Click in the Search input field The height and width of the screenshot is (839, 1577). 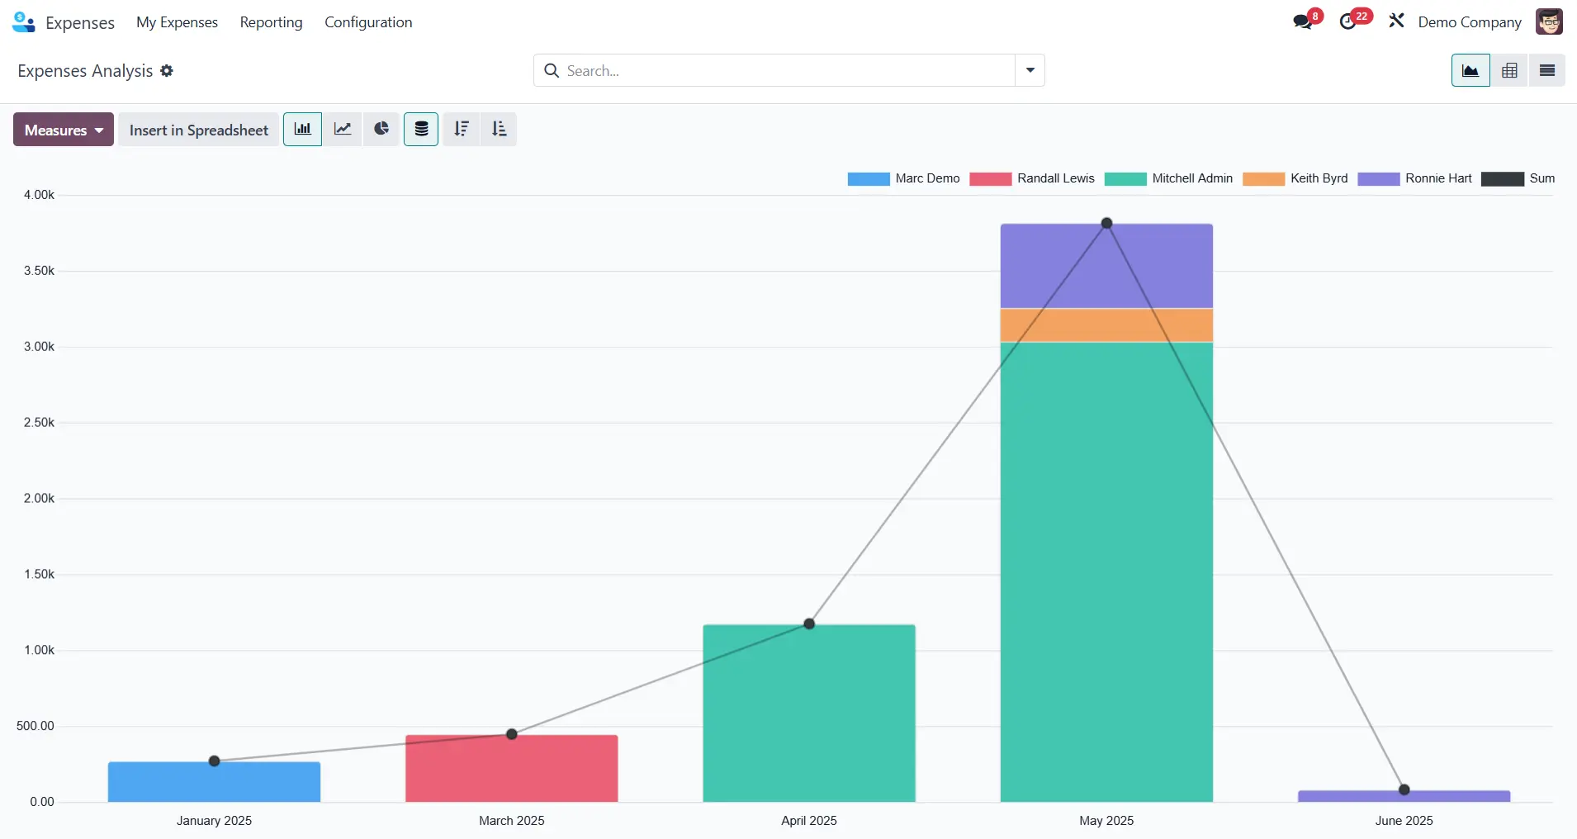click(784, 71)
